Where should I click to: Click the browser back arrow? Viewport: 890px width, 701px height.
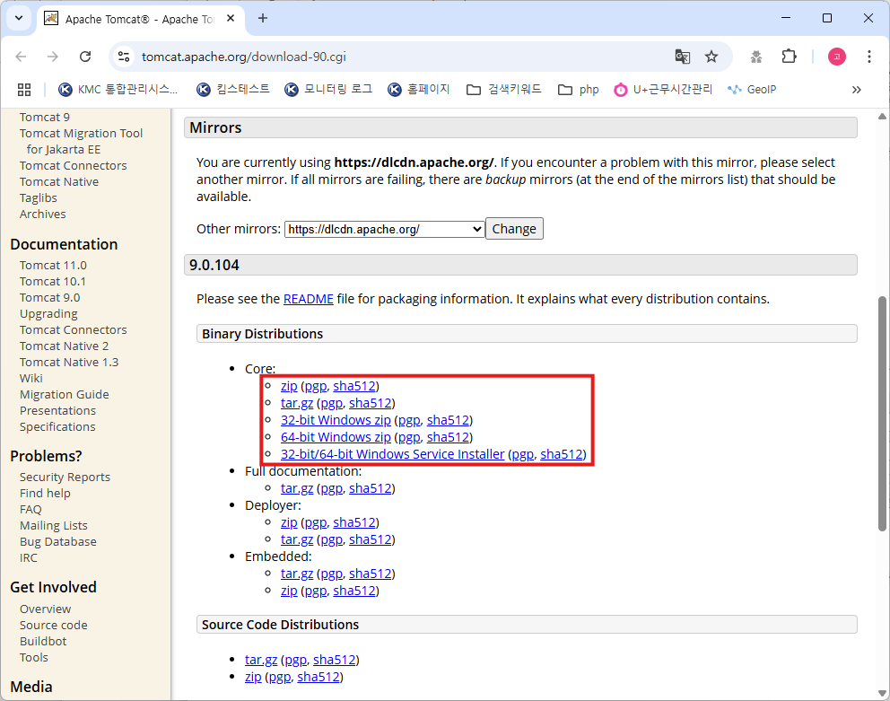coord(21,57)
